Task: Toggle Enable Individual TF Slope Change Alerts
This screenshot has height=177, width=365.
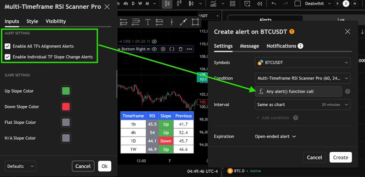Action: coord(8,57)
